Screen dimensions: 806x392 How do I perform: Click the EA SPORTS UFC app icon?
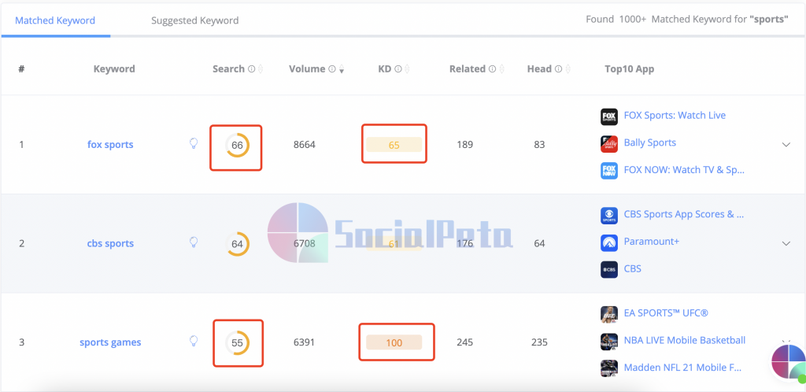(x=609, y=314)
